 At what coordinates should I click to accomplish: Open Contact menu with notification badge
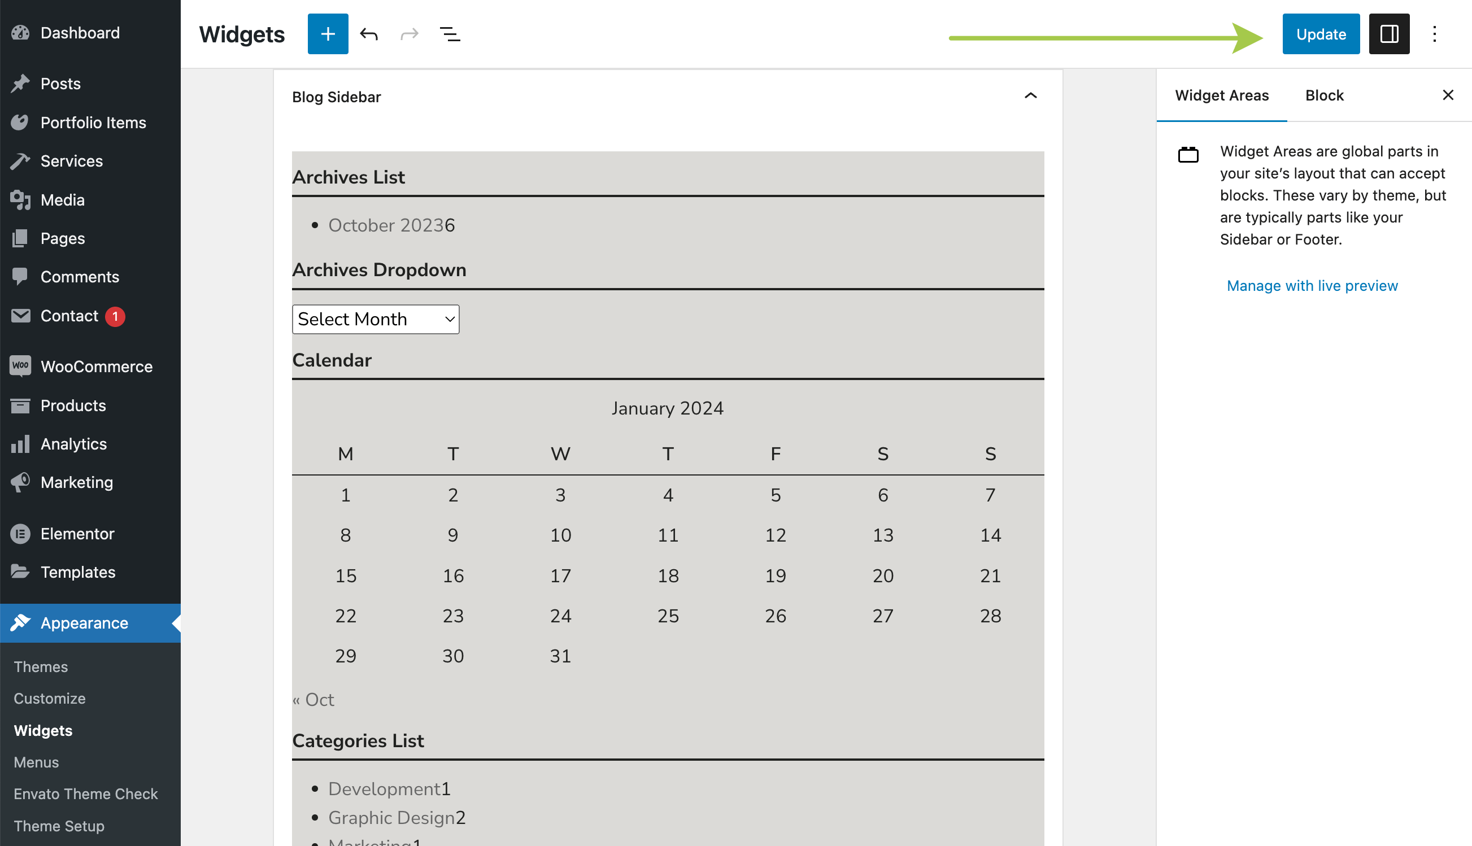(x=69, y=316)
